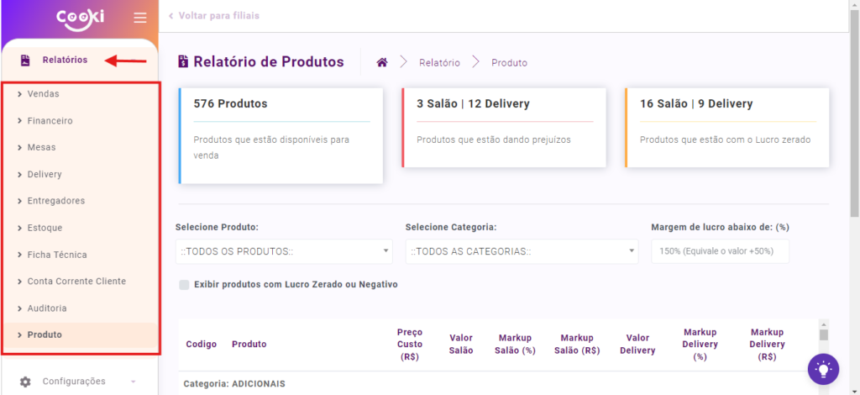Click the Cooki logo

[x=79, y=18]
